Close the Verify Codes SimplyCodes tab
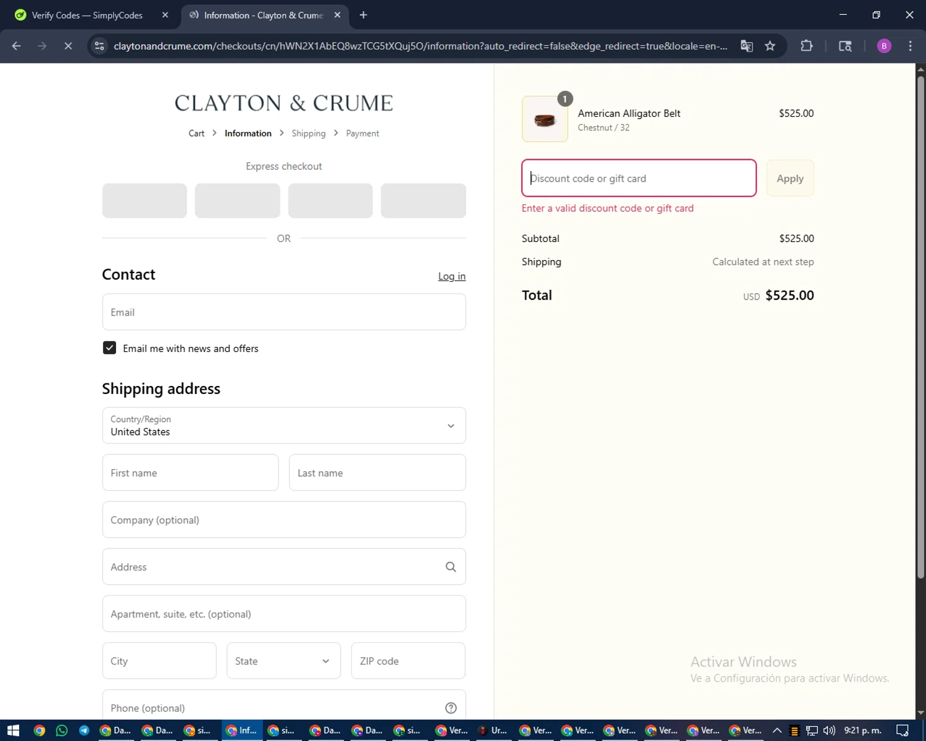926x741 pixels. 165,15
